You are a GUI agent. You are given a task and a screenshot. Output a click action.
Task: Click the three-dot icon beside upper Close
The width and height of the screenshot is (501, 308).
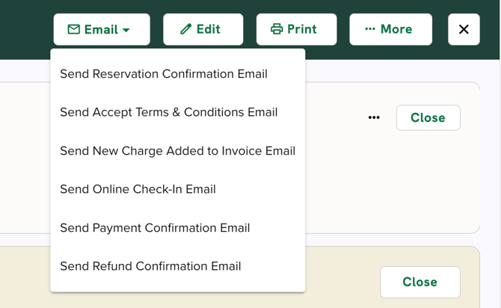[x=374, y=117]
